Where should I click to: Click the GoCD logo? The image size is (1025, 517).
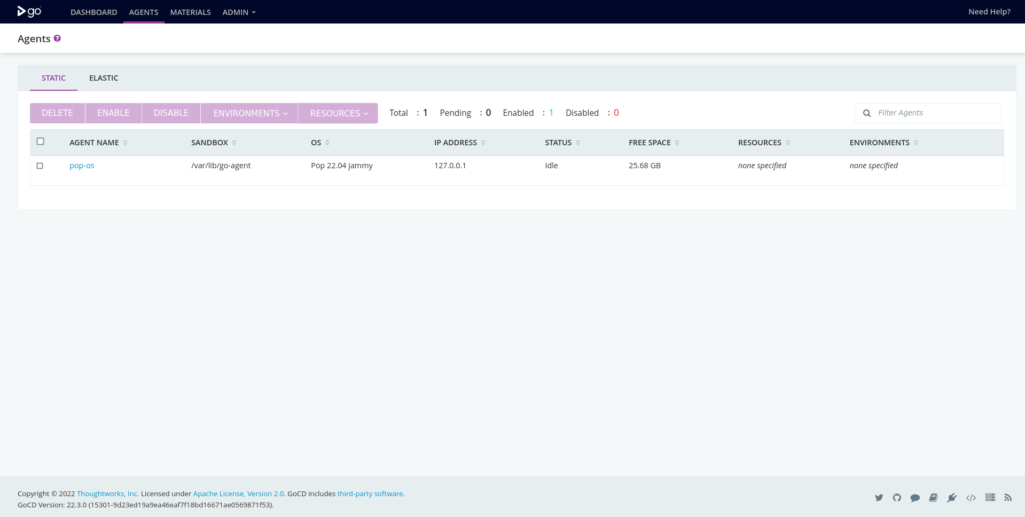(x=29, y=11)
